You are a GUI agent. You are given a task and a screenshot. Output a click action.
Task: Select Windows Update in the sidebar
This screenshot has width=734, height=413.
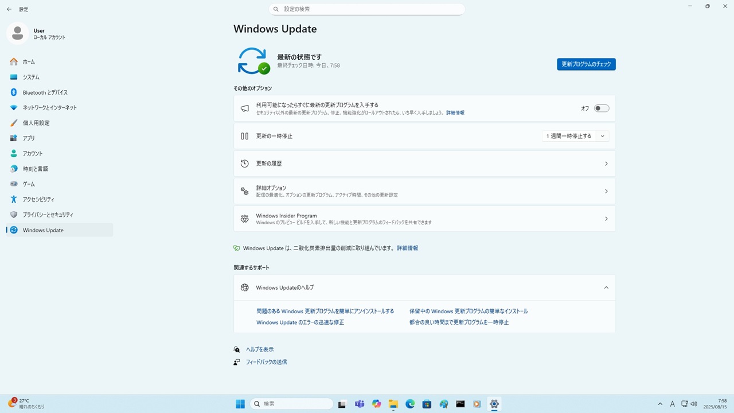coord(60,230)
